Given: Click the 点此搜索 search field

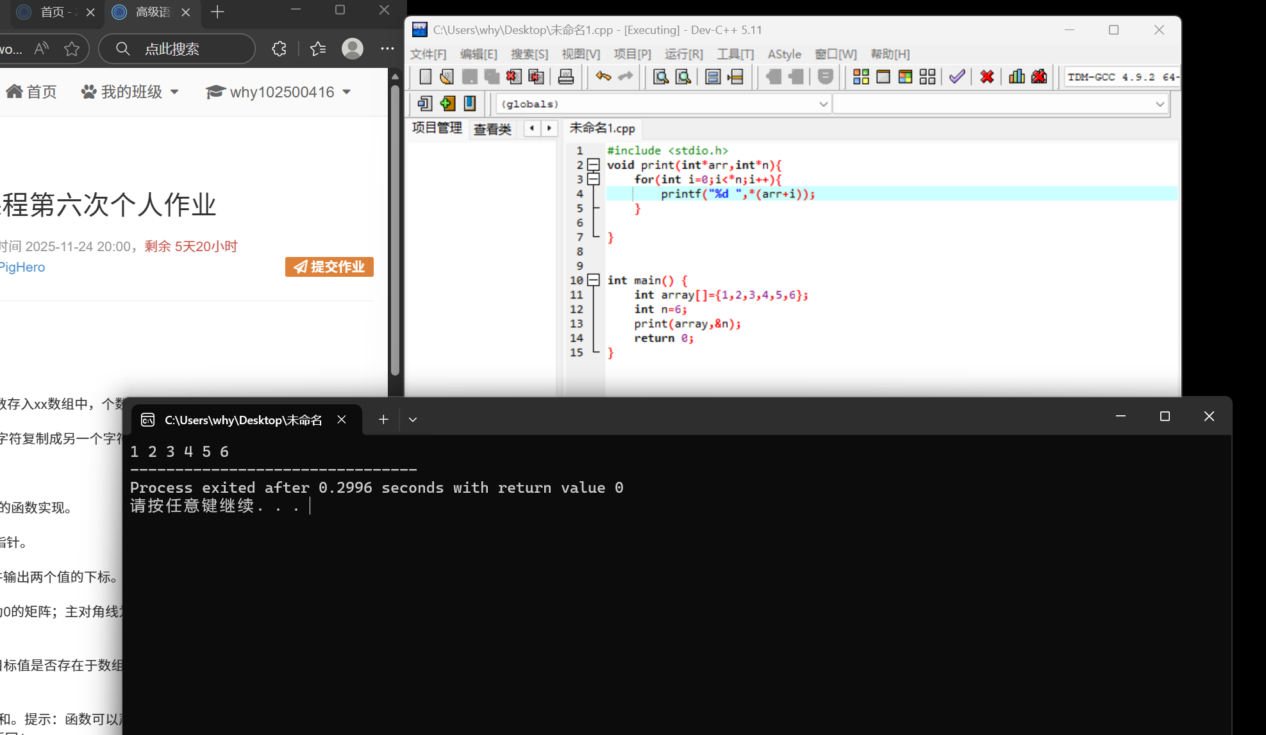Looking at the screenshot, I should point(172,49).
